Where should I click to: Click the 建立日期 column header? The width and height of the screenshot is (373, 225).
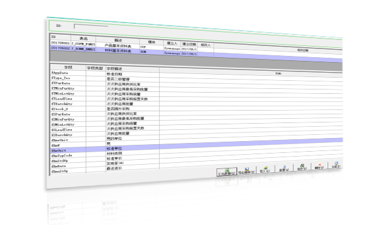[189, 44]
